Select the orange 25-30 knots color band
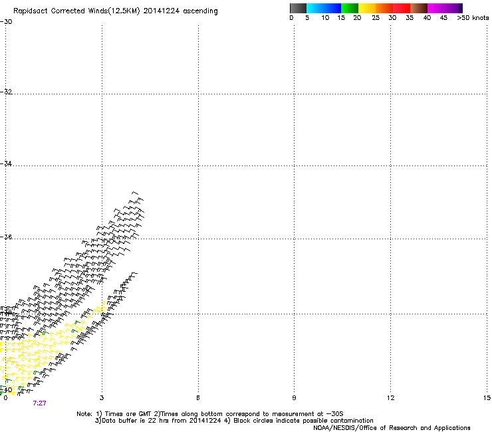The width and height of the screenshot is (492, 432). coord(384,8)
